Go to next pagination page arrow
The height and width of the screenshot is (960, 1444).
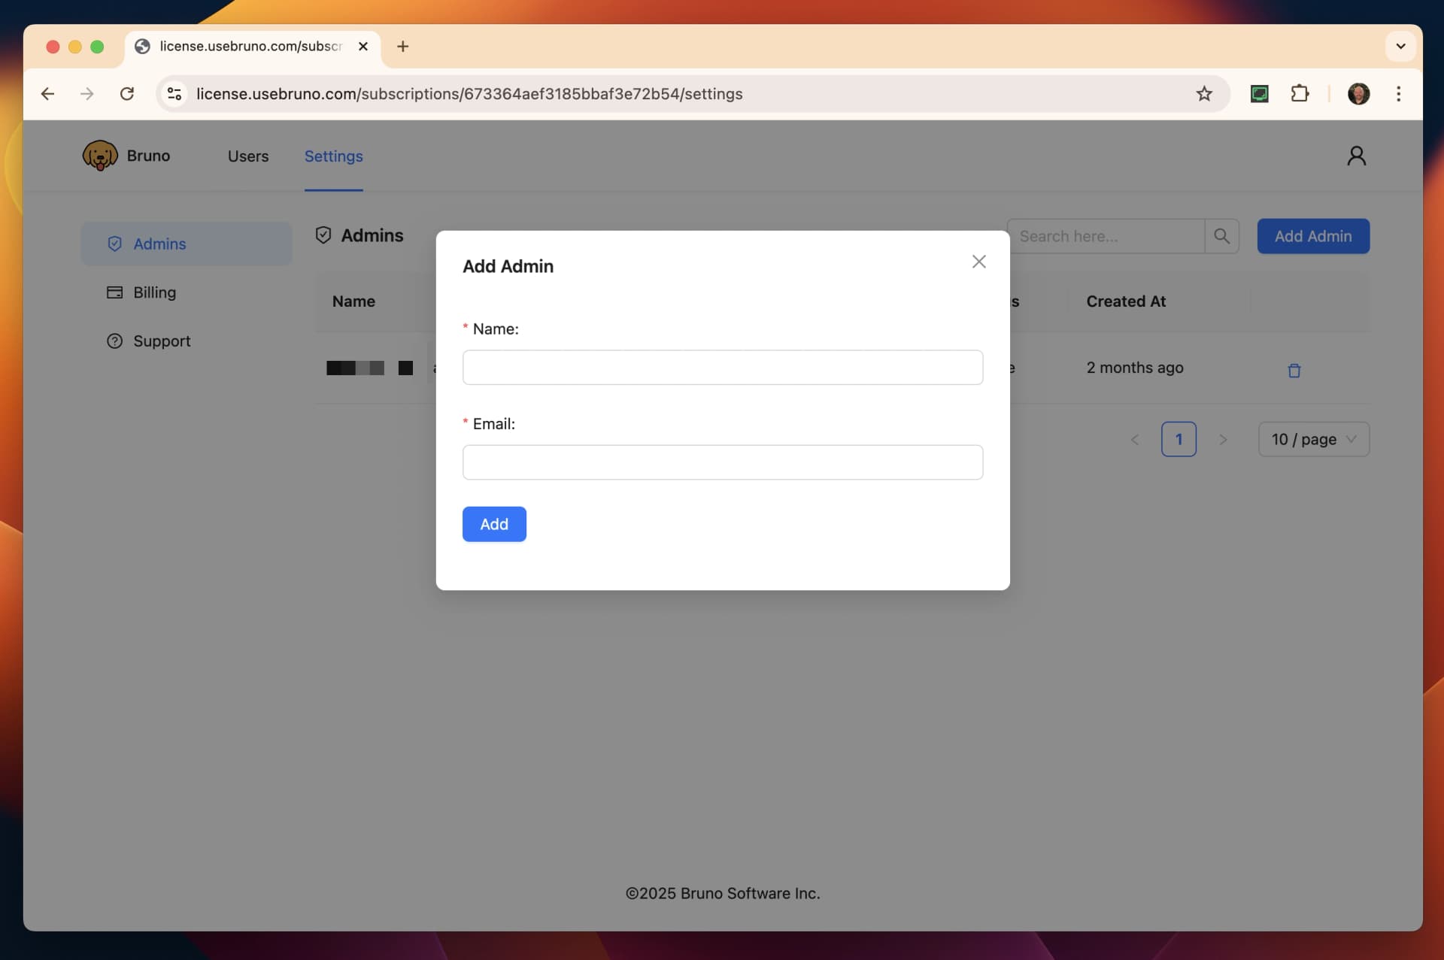pyautogui.click(x=1223, y=440)
